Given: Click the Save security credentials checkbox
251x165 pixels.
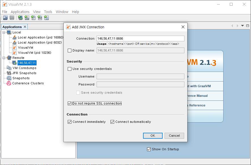Looking at the screenshot, I should 78,93.
